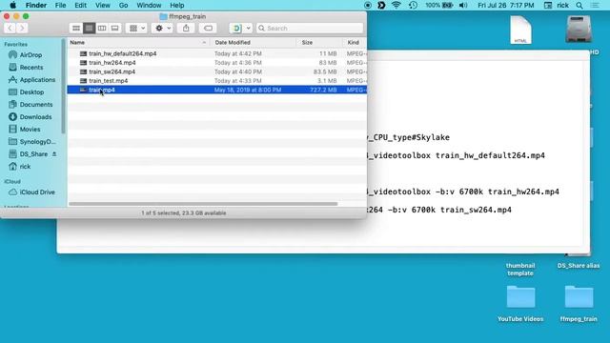Open the Time Machine status menu
The image size is (610, 343).
pyautogui.click(x=413, y=6)
